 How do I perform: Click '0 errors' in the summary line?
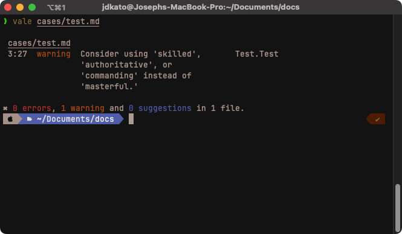[x=32, y=108]
